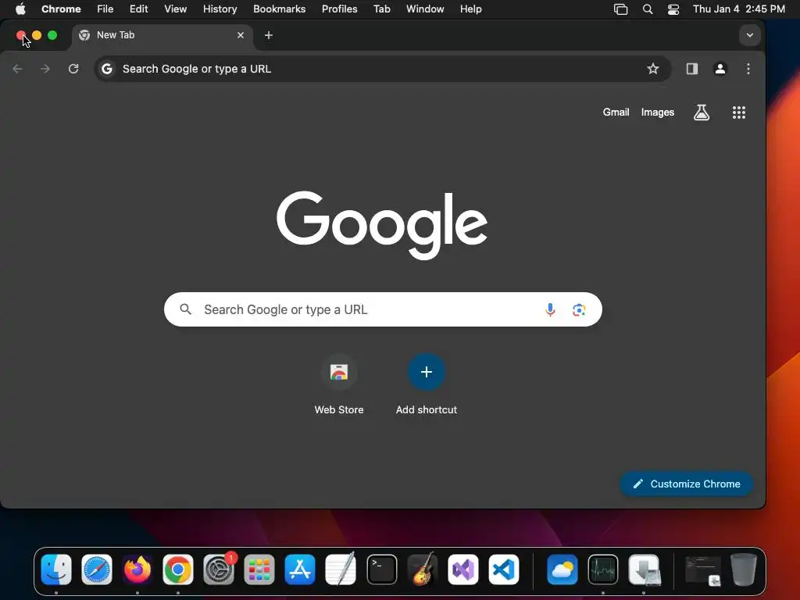Screen dimensions: 800x600
Task: Open TextEdit from the Dock
Action: (341, 570)
